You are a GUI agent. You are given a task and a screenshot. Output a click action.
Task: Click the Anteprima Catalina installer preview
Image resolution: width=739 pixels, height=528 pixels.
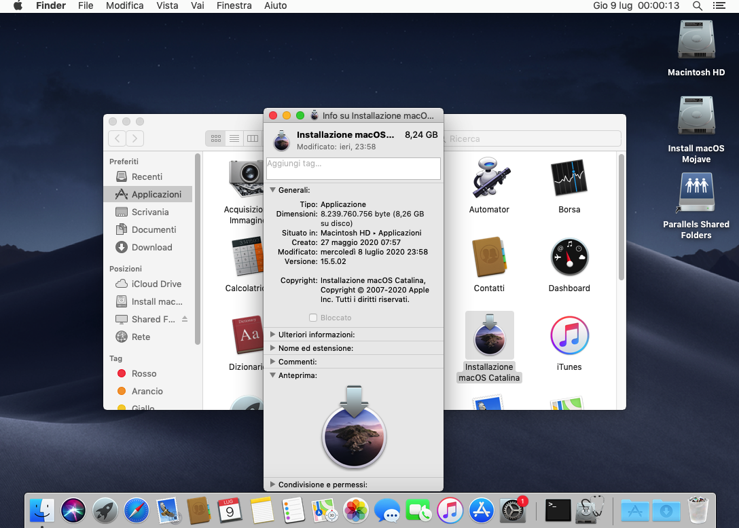(354, 428)
